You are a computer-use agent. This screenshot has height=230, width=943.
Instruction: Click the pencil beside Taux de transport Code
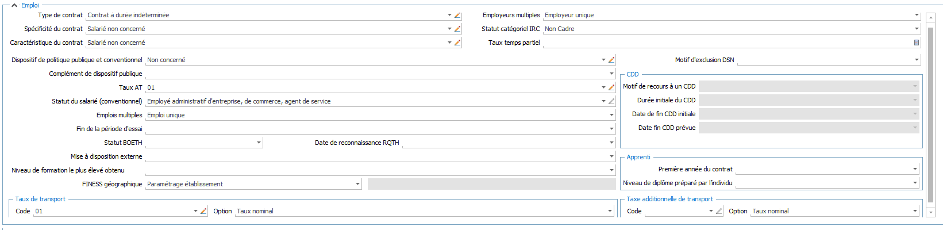tap(203, 211)
